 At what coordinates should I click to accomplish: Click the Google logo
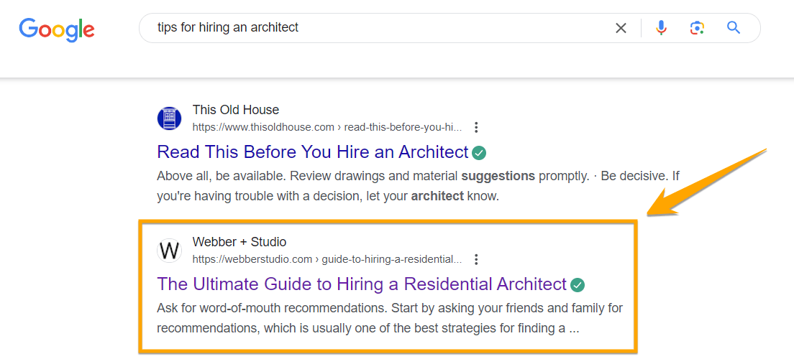57,29
